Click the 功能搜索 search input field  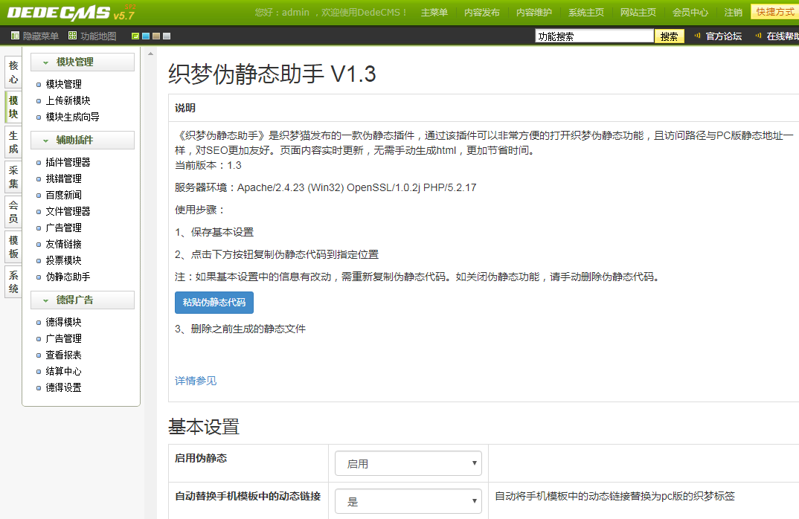pyautogui.click(x=594, y=36)
